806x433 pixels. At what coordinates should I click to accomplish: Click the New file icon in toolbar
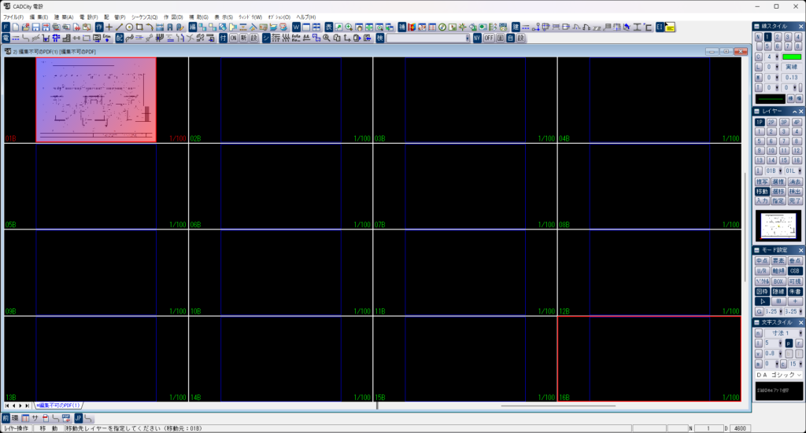point(16,28)
